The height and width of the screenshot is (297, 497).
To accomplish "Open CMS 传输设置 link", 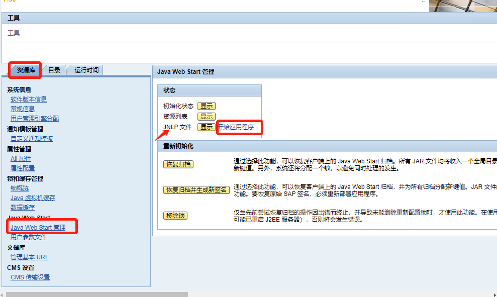I will pos(30,277).
